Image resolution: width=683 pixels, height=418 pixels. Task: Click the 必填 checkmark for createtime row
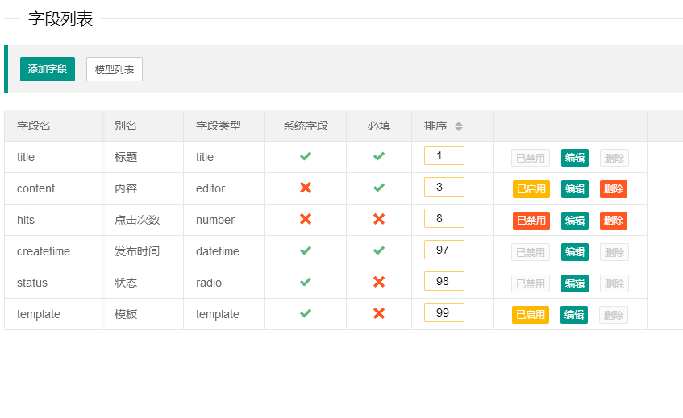[379, 251]
